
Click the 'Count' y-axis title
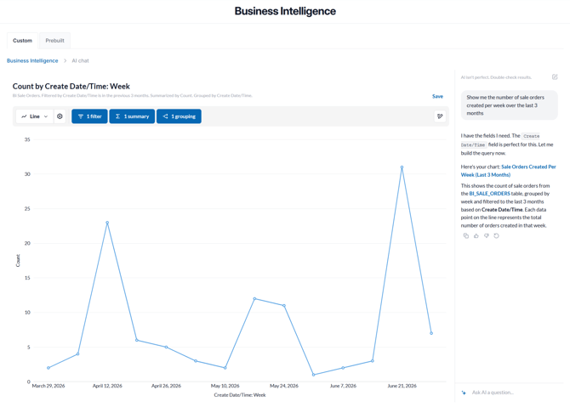(18, 260)
